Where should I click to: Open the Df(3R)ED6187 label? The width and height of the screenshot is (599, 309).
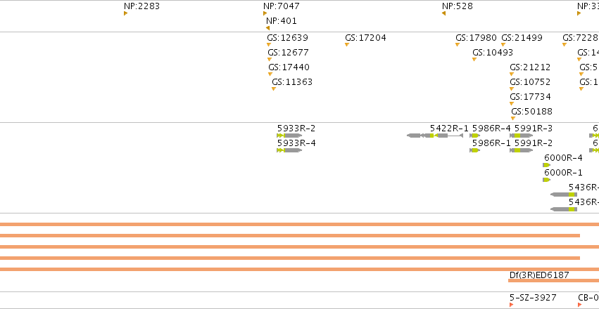point(539,275)
